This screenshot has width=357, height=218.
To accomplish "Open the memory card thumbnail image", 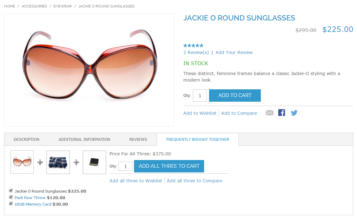I will pyautogui.click(x=94, y=162).
